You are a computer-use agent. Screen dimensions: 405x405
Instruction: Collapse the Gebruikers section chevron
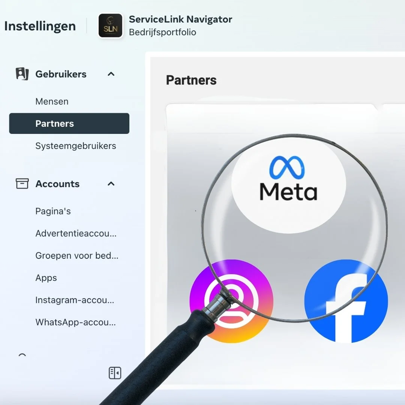click(x=111, y=74)
